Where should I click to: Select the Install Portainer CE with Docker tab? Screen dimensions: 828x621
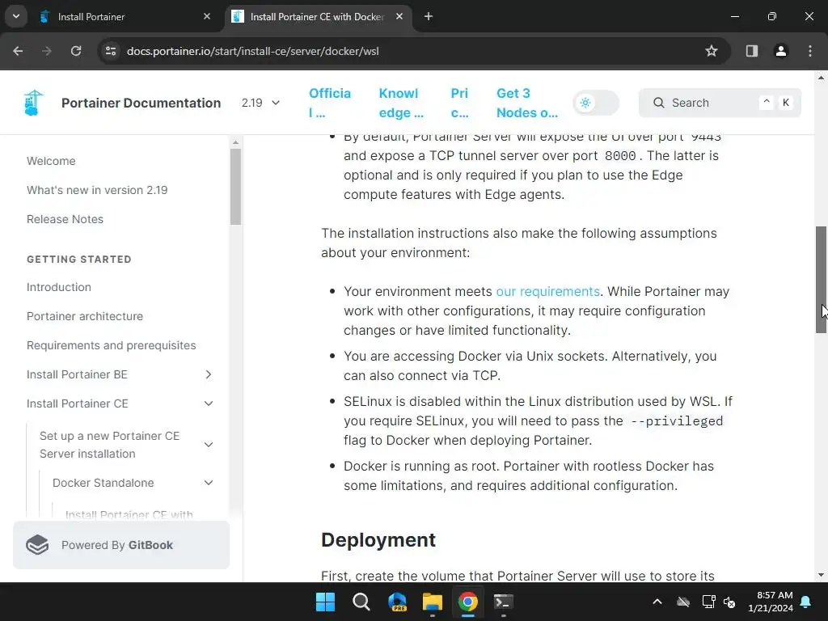click(319, 17)
